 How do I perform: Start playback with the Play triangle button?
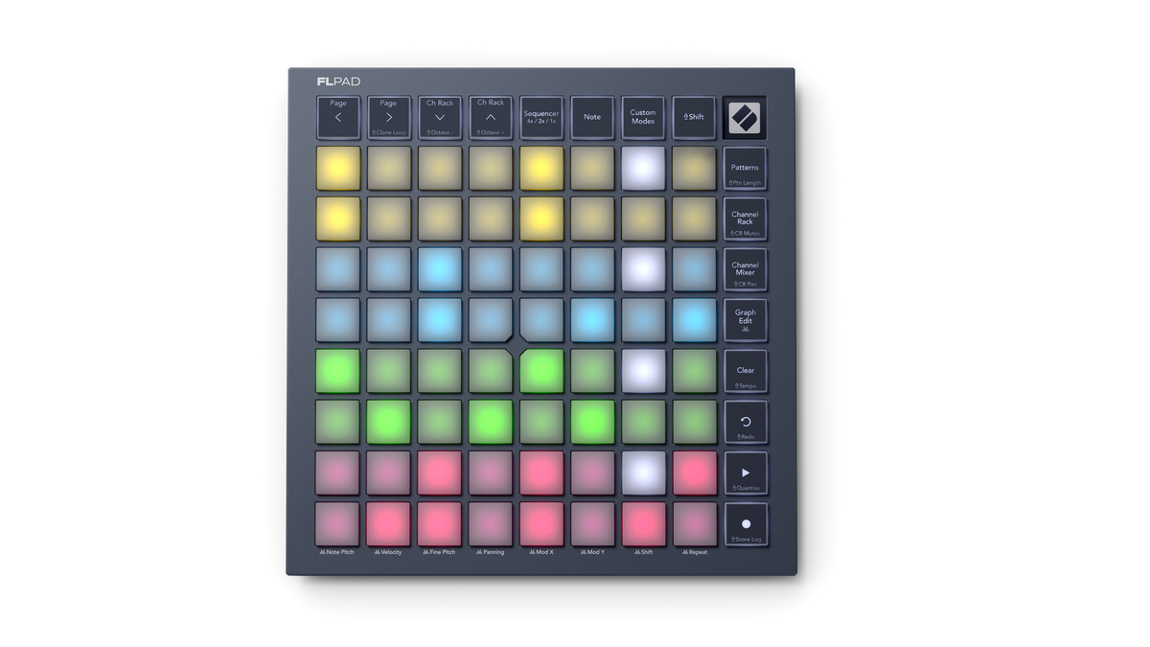click(746, 473)
